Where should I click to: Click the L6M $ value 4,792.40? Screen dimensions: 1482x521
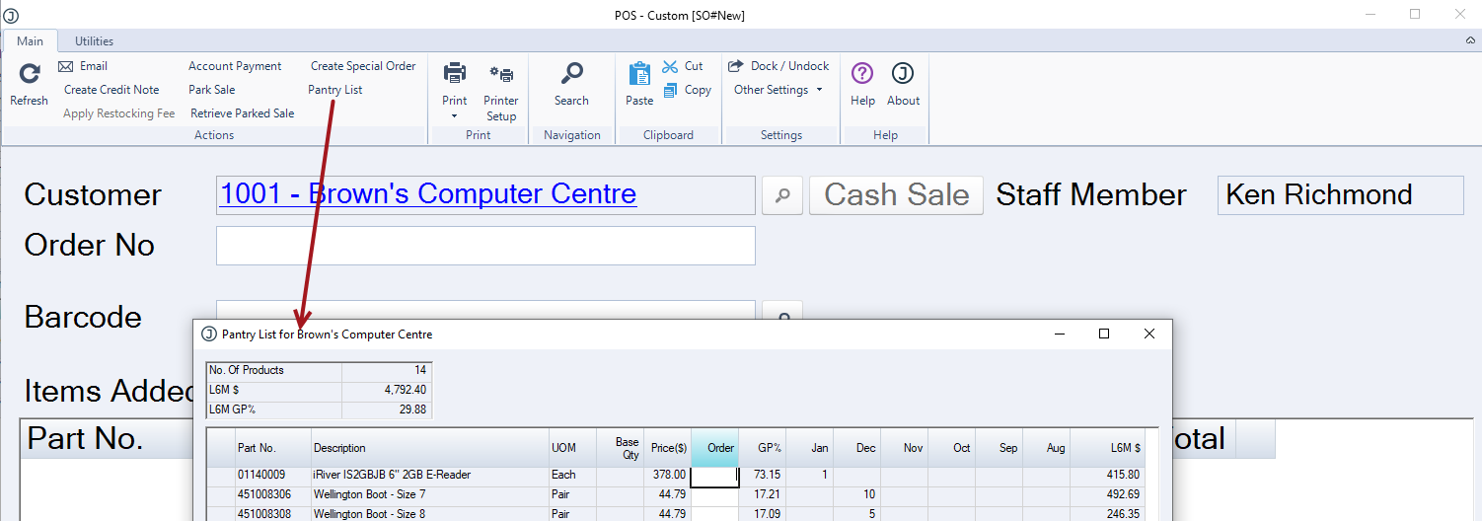[x=387, y=390]
